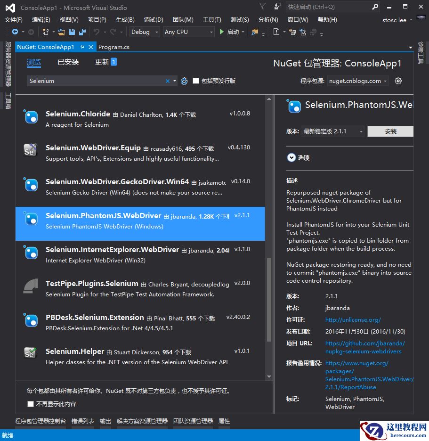The height and width of the screenshot is (441, 429).
Task: Click the feedback icon in the title bar
Action: 277,6
